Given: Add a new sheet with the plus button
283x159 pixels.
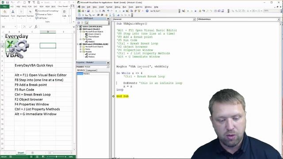Looking at the screenshot, I should pyautogui.click(x=32, y=153).
